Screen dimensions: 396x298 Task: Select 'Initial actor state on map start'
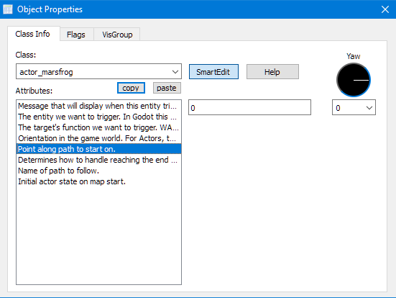pyautogui.click(x=98, y=181)
